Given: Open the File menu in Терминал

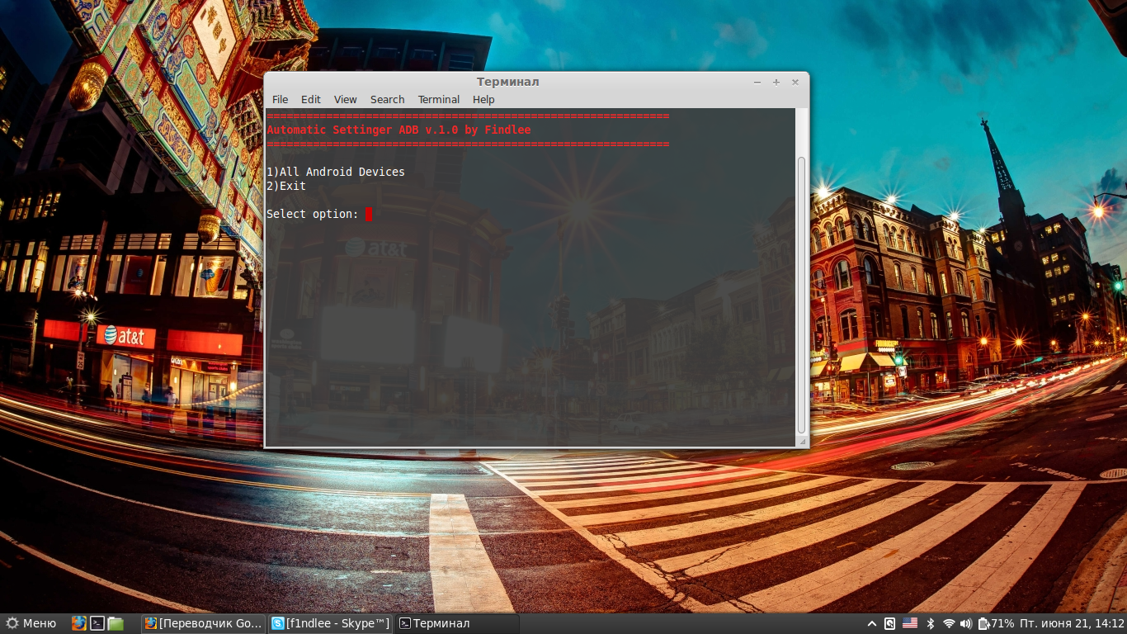Looking at the screenshot, I should (280, 99).
